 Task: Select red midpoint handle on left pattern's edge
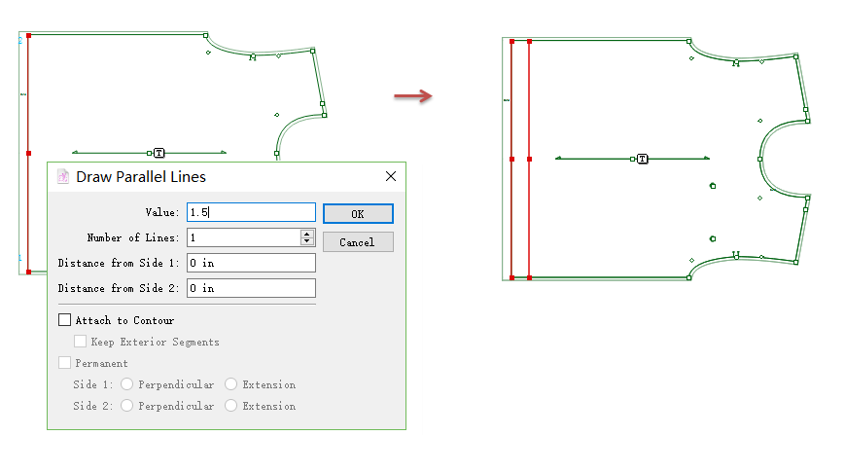click(28, 153)
